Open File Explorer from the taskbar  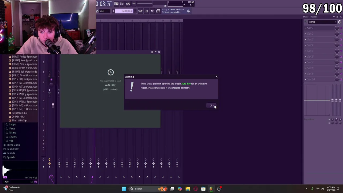188,189
